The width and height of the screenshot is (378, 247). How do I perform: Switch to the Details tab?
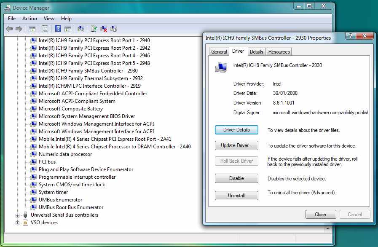tap(256, 51)
